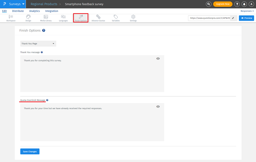Open the Design palette icon
256x162 pixels.
tap(28, 18)
